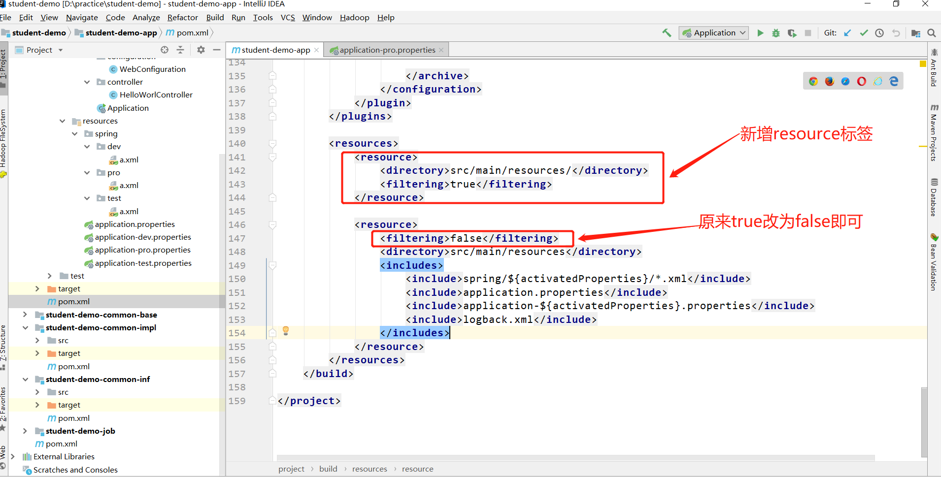Select application-dev.properties in the Project tree
The width and height of the screenshot is (941, 477).
(143, 237)
